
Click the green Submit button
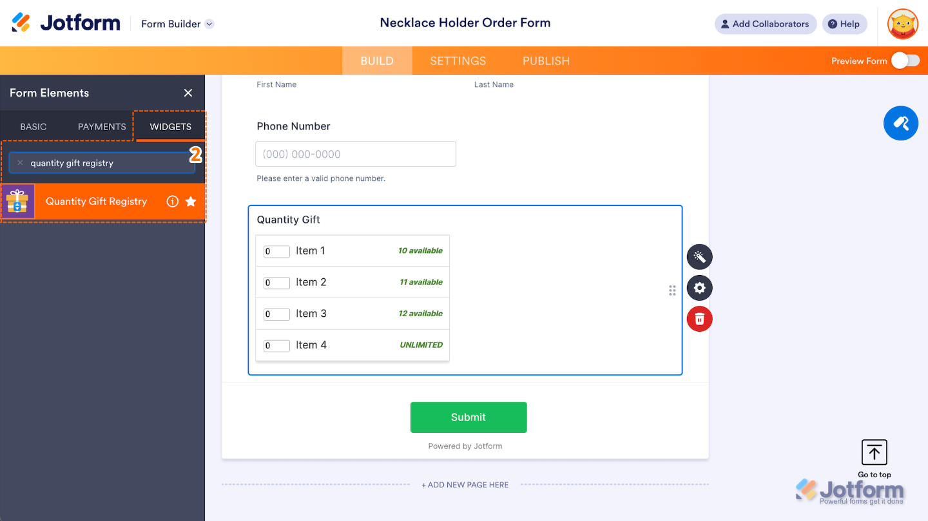coord(469,417)
